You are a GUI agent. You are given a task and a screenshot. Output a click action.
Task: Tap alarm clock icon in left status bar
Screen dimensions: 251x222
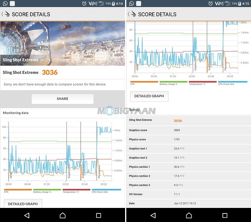point(84,4)
